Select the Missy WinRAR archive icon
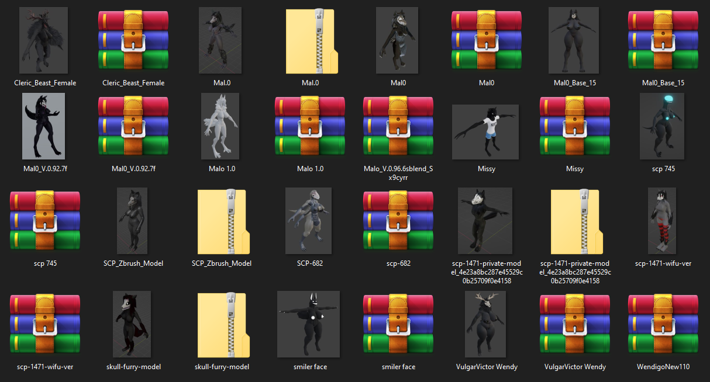 tap(575, 126)
